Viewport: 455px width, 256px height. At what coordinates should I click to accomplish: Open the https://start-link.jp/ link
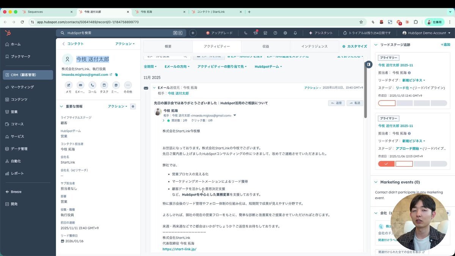[179, 249]
